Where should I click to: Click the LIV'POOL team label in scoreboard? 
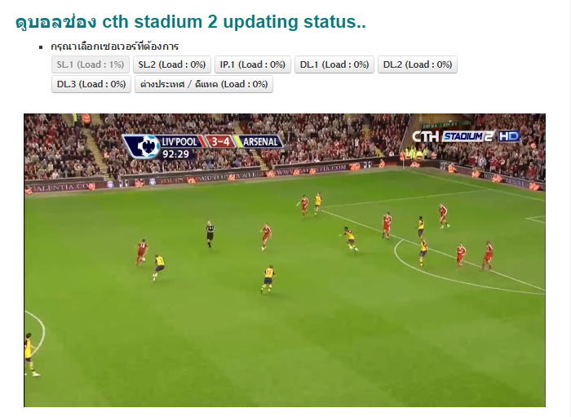179,141
